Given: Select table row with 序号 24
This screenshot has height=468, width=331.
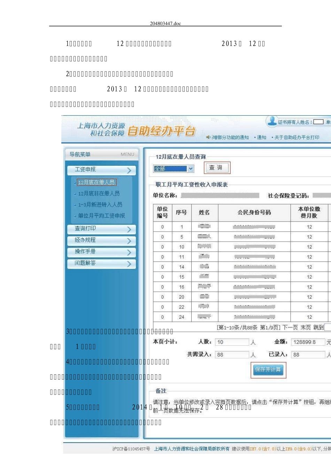Looking at the screenshot, I should pos(242,317).
